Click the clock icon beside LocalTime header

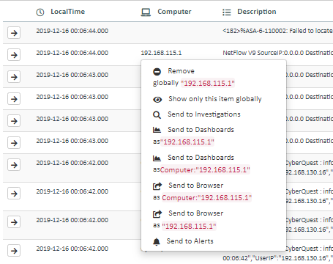pos(40,12)
